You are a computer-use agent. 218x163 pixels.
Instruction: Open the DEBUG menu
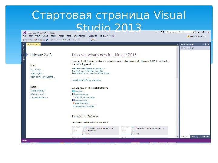pos(45,36)
